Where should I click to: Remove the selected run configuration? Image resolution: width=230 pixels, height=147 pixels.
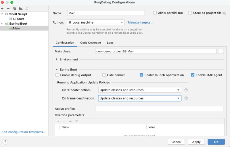8,9
